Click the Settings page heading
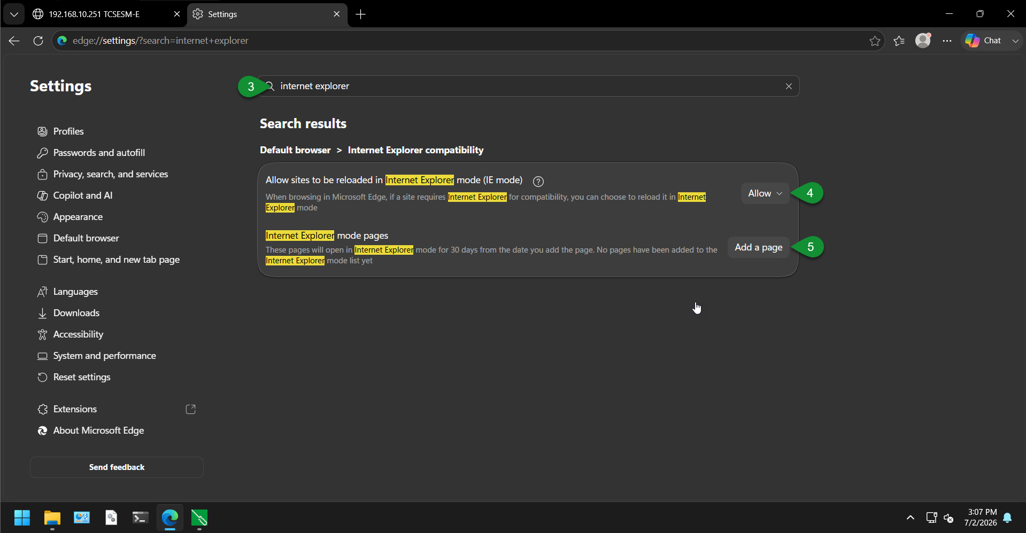The image size is (1026, 533). click(x=61, y=86)
